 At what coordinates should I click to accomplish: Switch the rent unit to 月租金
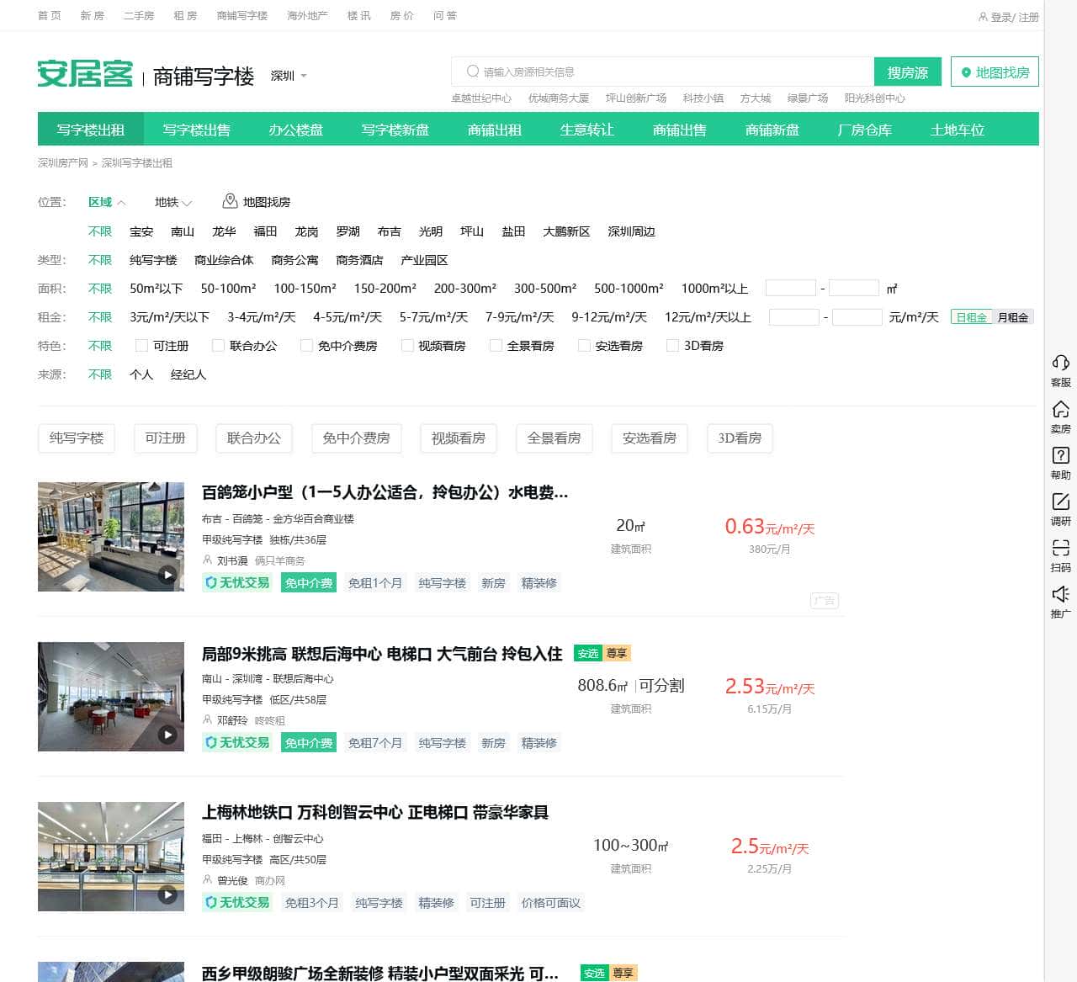tap(1013, 317)
